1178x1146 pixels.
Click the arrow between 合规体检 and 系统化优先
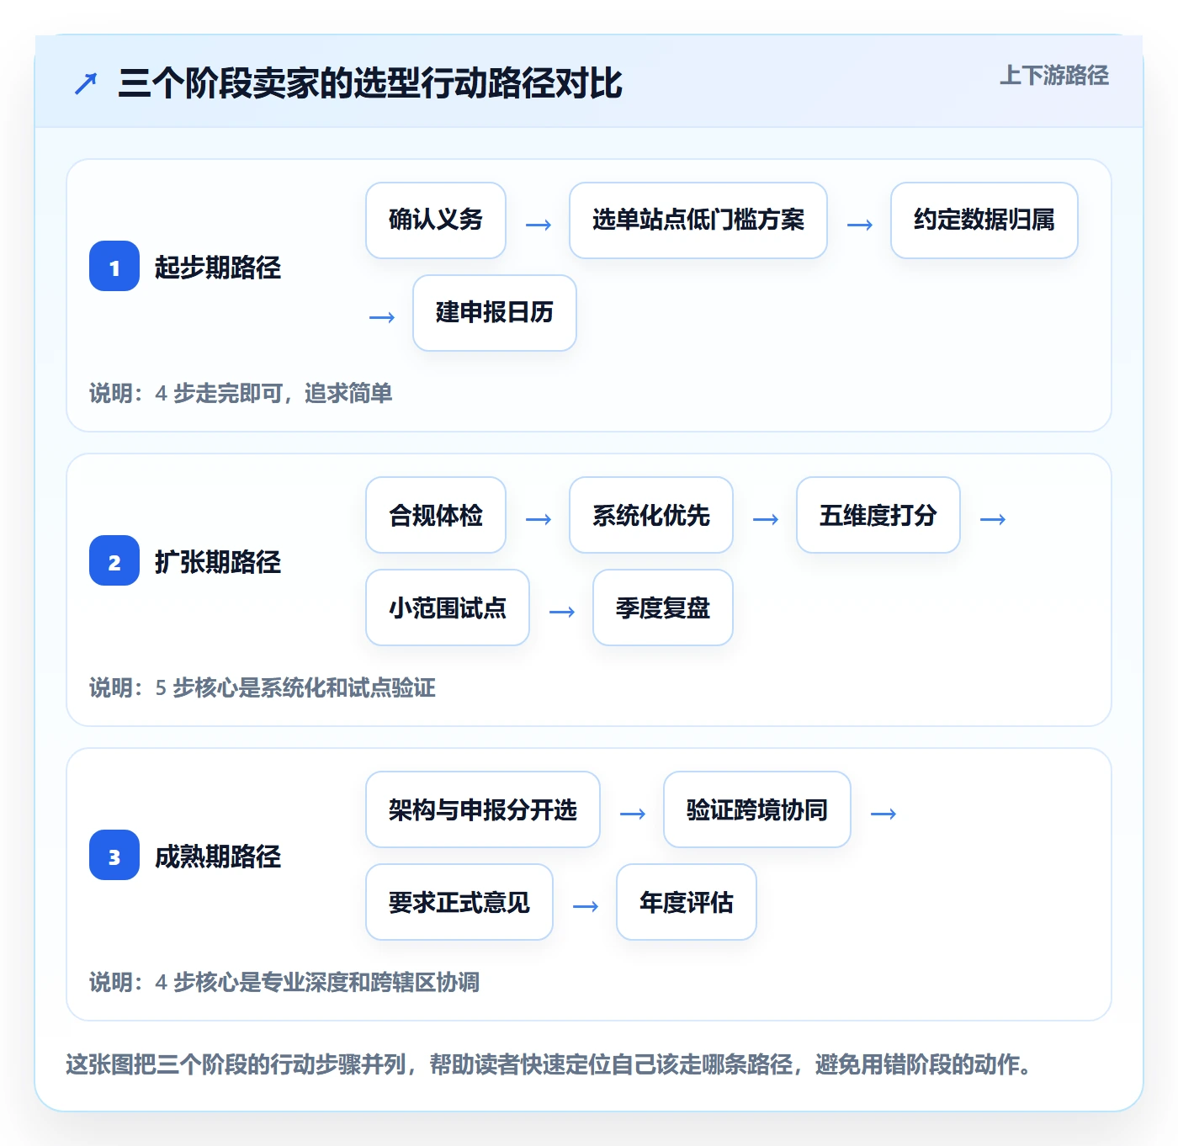pyautogui.click(x=539, y=519)
